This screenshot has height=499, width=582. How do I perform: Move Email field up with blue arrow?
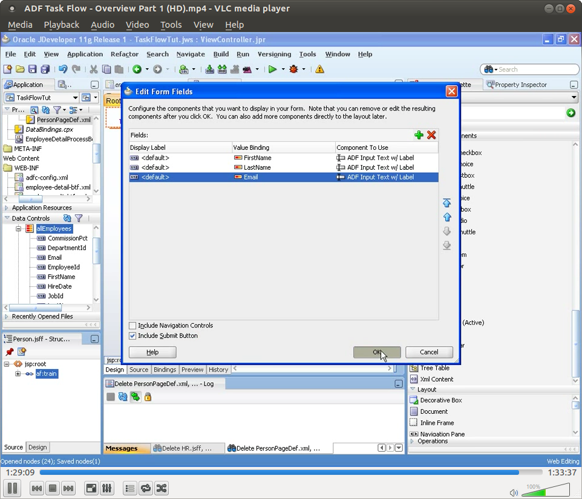point(447,216)
